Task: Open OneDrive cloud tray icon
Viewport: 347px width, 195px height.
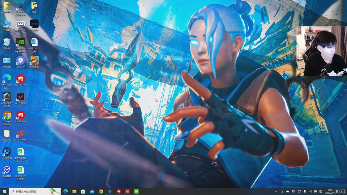Action: click(x=287, y=191)
